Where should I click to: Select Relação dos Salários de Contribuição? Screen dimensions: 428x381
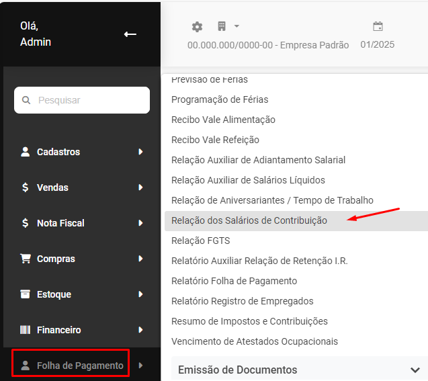[249, 220]
